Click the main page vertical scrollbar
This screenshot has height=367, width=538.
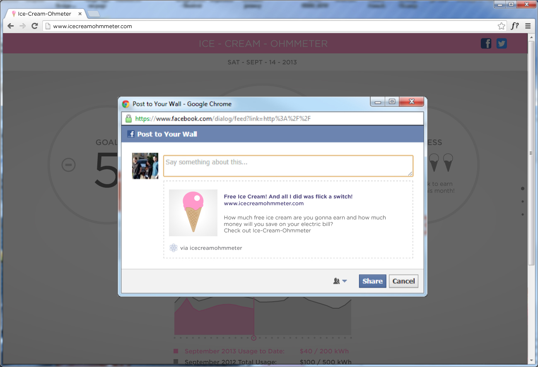(532, 153)
